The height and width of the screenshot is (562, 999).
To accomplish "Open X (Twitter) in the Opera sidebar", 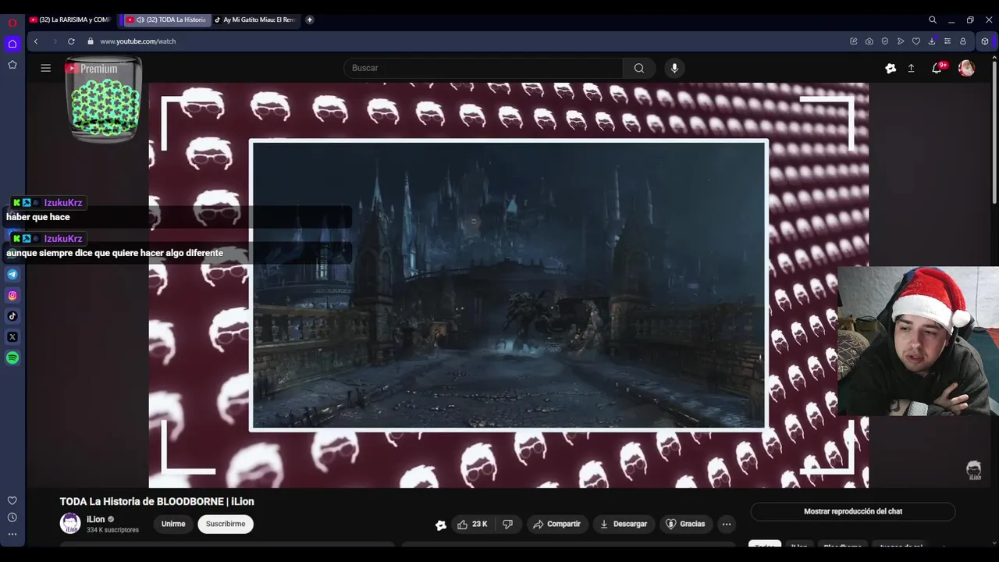I will (x=12, y=337).
